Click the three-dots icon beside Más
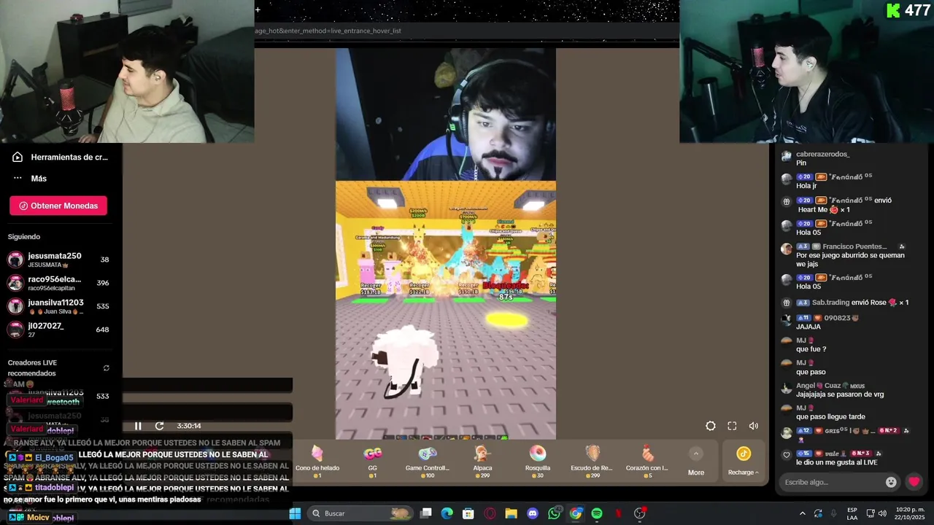Screen dimensions: 934x525 click(18, 179)
